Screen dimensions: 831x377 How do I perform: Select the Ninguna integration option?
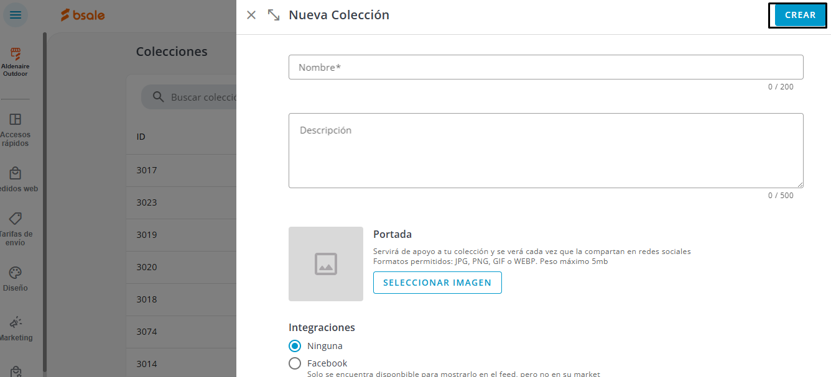pyautogui.click(x=295, y=346)
